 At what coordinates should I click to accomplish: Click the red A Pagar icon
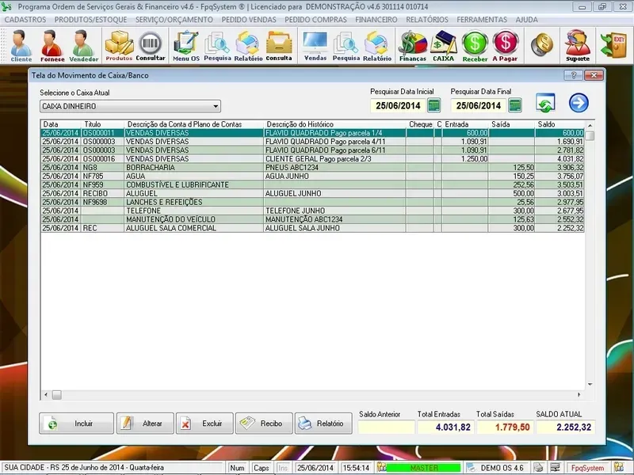505,44
